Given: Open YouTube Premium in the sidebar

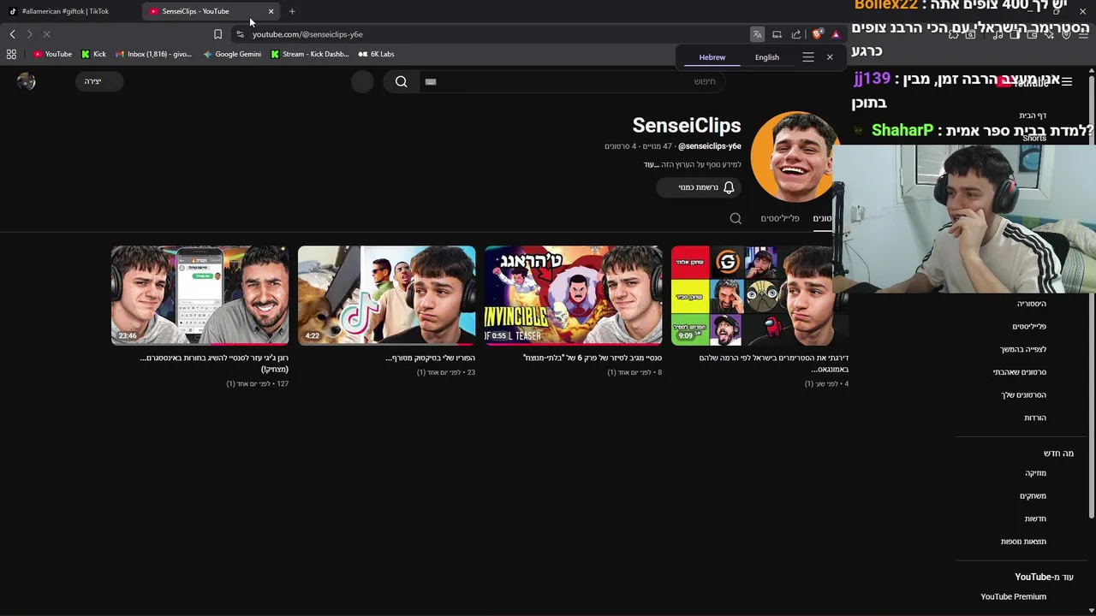Looking at the screenshot, I should point(1013,596).
